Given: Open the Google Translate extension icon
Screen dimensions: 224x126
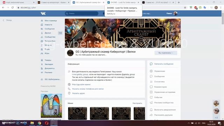Looking at the screenshot, I should click(x=205, y=8).
